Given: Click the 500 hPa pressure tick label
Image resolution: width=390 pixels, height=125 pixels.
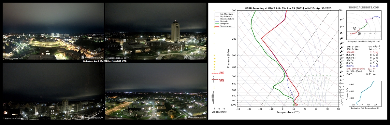Looking at the screenshot, I should tap(234, 76).
